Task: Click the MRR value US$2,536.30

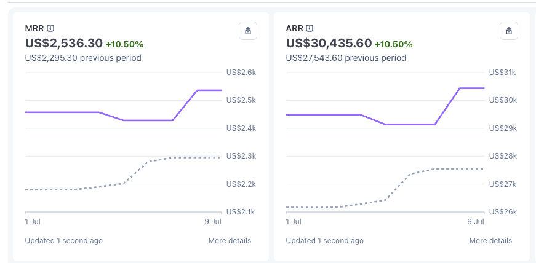Action: click(x=64, y=44)
